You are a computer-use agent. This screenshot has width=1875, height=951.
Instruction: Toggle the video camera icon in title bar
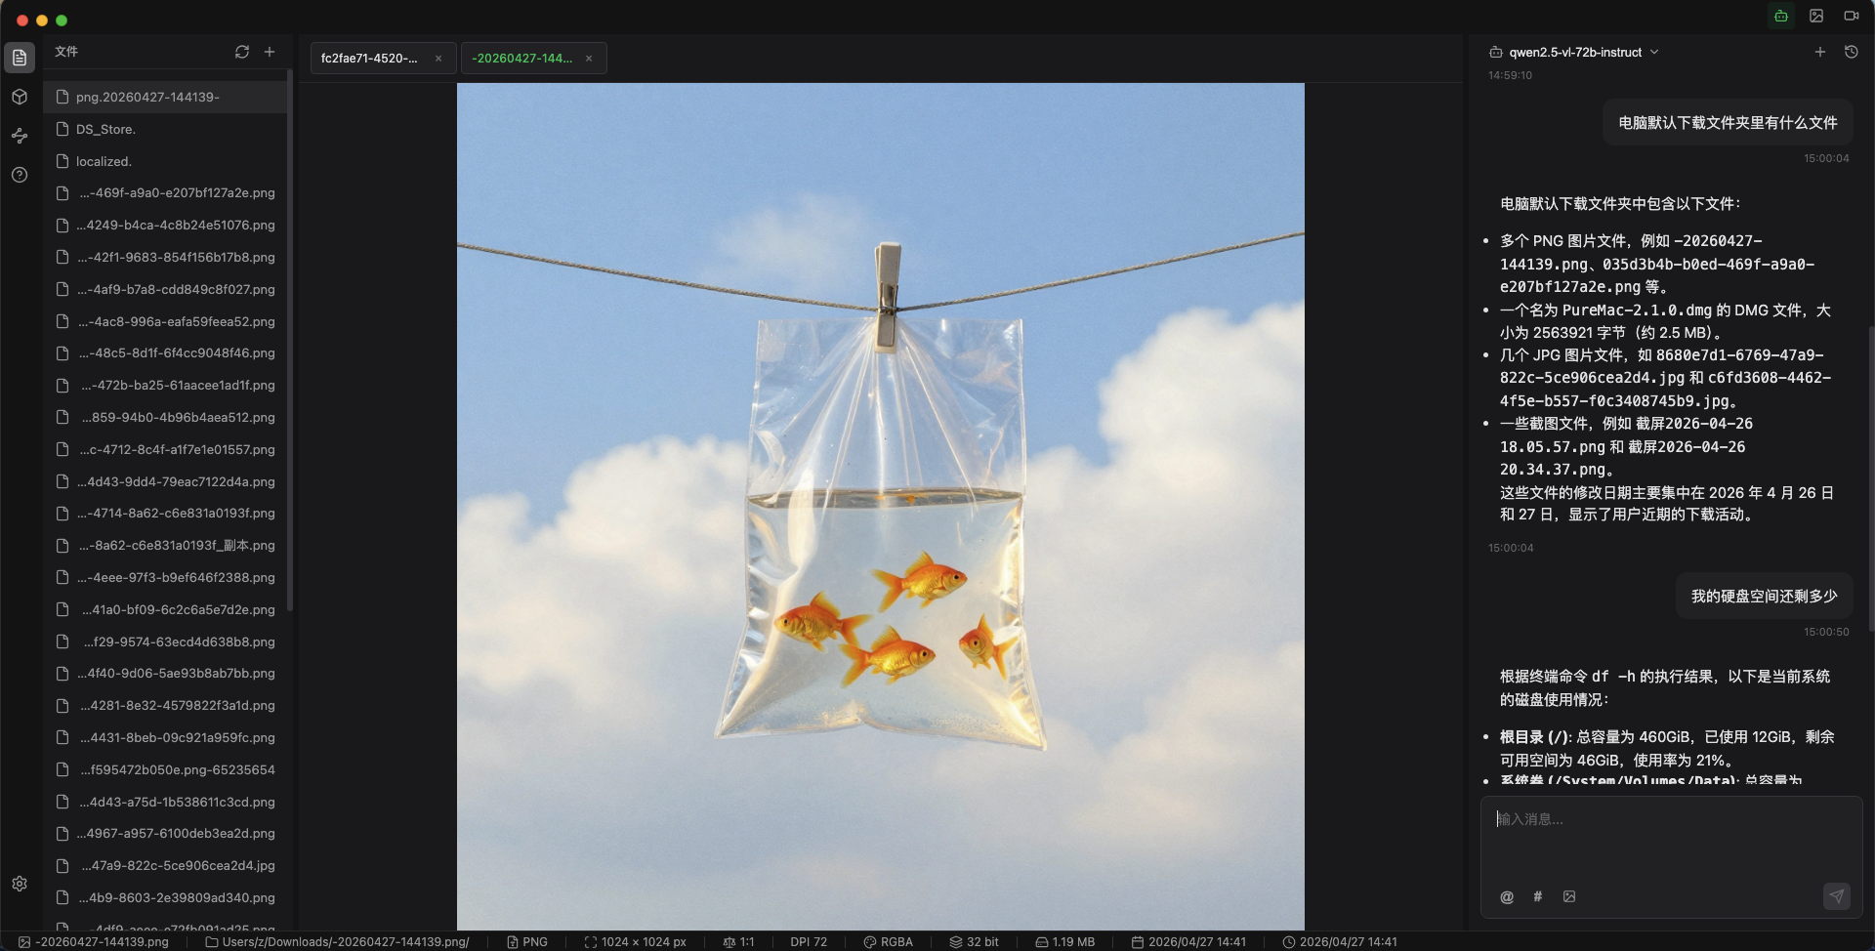click(x=1851, y=16)
